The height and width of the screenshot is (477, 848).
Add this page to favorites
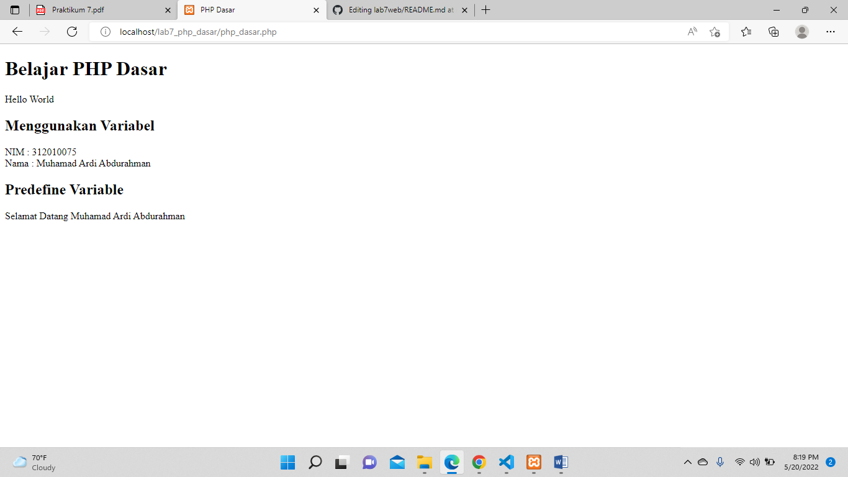[715, 32]
